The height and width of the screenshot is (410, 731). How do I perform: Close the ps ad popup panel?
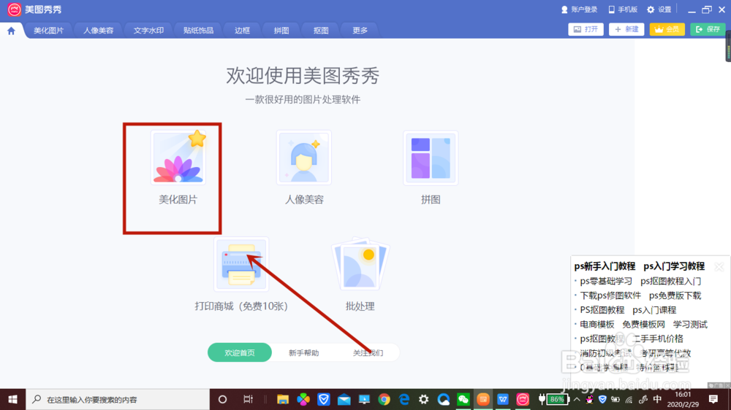(719, 267)
